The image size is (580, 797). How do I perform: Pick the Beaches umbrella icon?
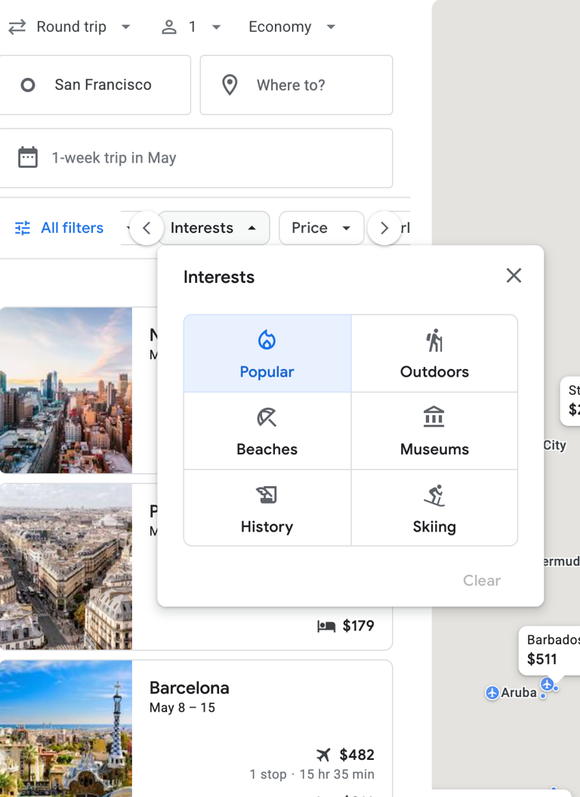(x=267, y=417)
